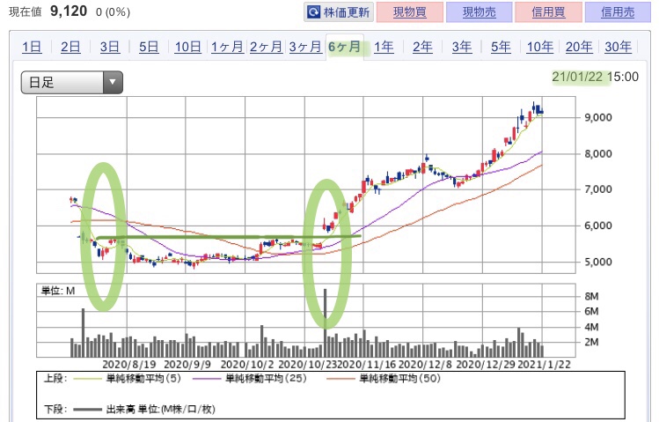Show the 5年 chart range
The width and height of the screenshot is (659, 422).
[x=501, y=47]
